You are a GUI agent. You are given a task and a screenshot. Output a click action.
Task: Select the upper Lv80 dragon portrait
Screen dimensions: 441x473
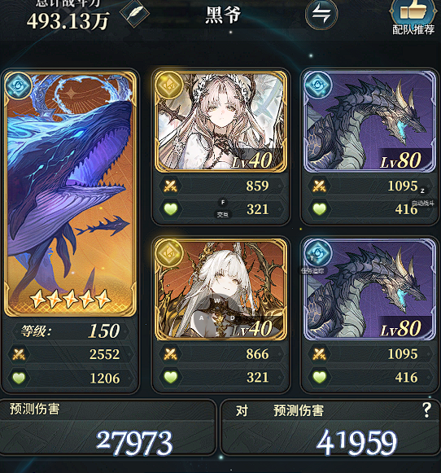click(369, 121)
